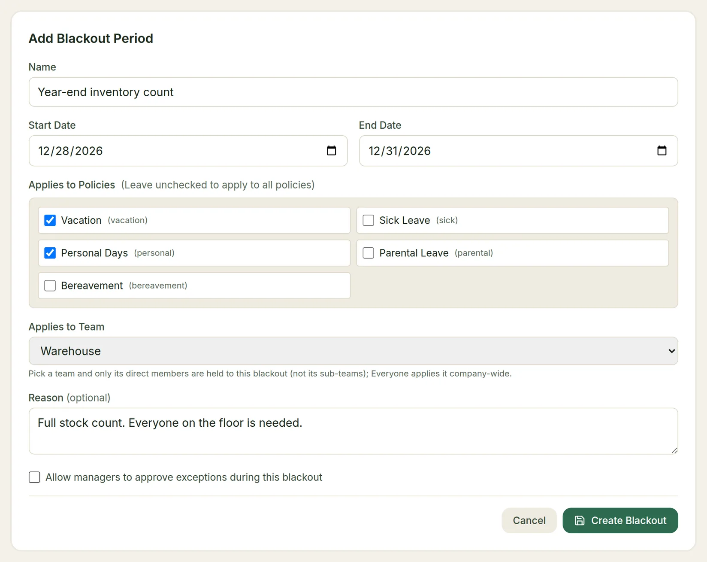Viewport: 707px width, 562px height.
Task: Open the Applies to Team dropdown
Action: click(353, 351)
